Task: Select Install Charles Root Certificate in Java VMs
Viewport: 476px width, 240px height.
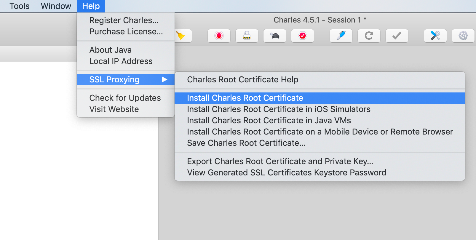Action: click(x=320, y=120)
